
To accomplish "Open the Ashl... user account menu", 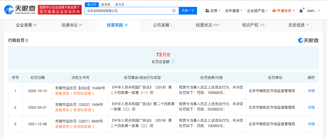I will [x=313, y=11].
